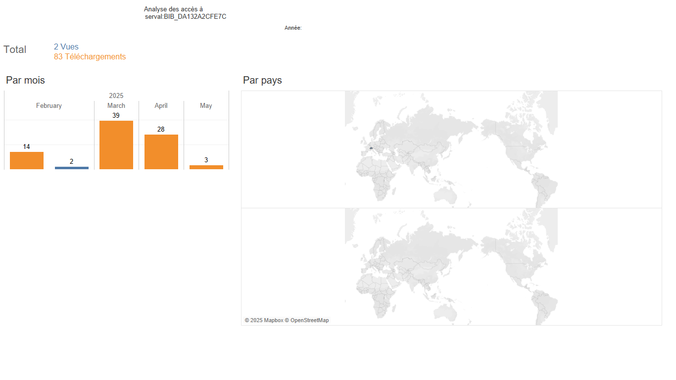Click the 'April' month header
Image resolution: width=676 pixels, height=380 pixels.
[x=161, y=106]
